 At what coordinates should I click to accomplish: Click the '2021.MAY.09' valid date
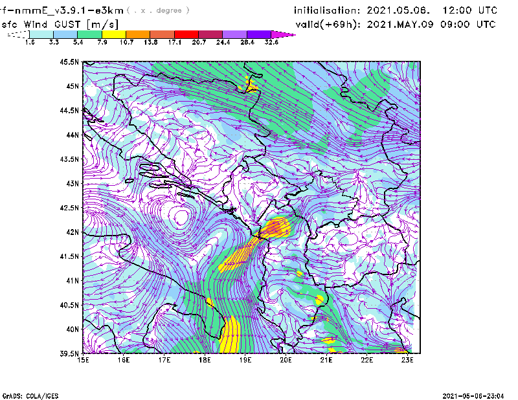click(400, 25)
